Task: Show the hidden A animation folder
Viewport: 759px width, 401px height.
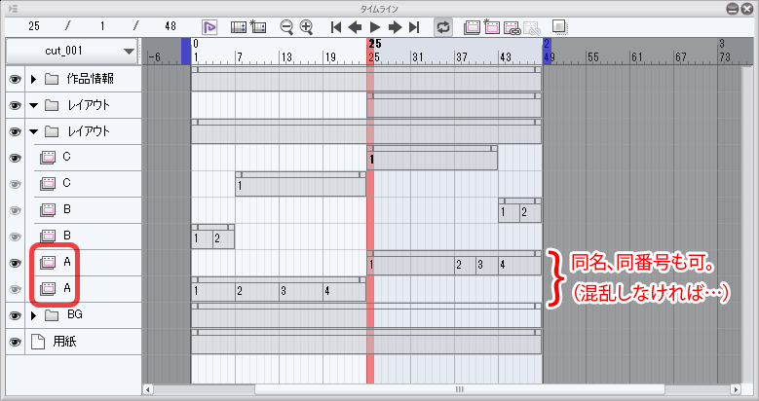Action: pyautogui.click(x=15, y=289)
